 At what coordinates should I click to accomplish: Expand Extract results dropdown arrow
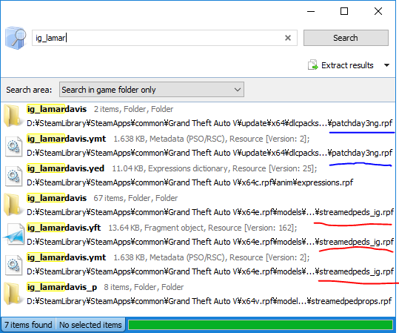(386, 65)
